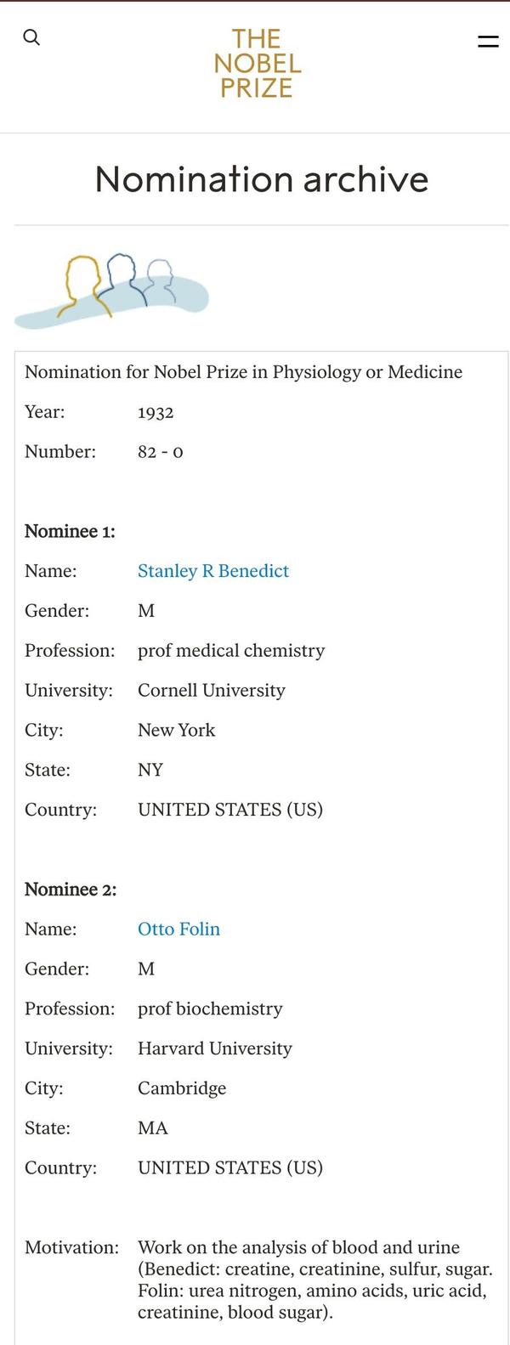The height and width of the screenshot is (1345, 510).
Task: Click Cornell University text
Action: (x=212, y=691)
